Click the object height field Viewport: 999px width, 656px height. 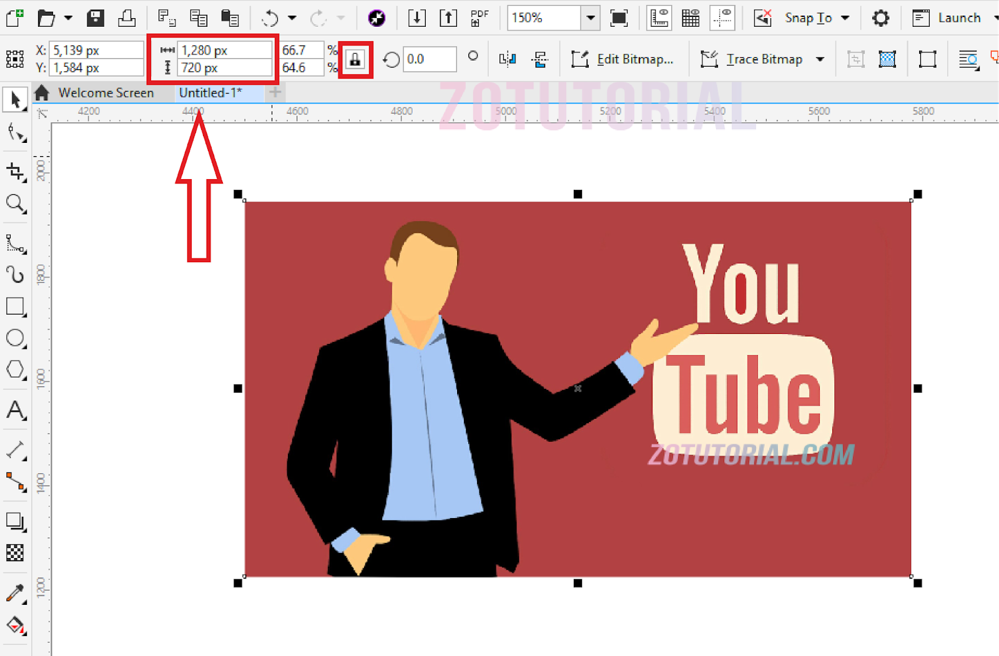(225, 67)
